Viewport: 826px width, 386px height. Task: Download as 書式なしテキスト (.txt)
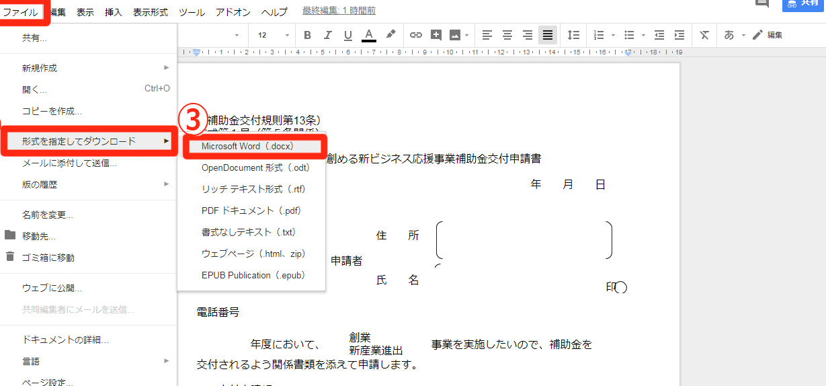coord(251,232)
